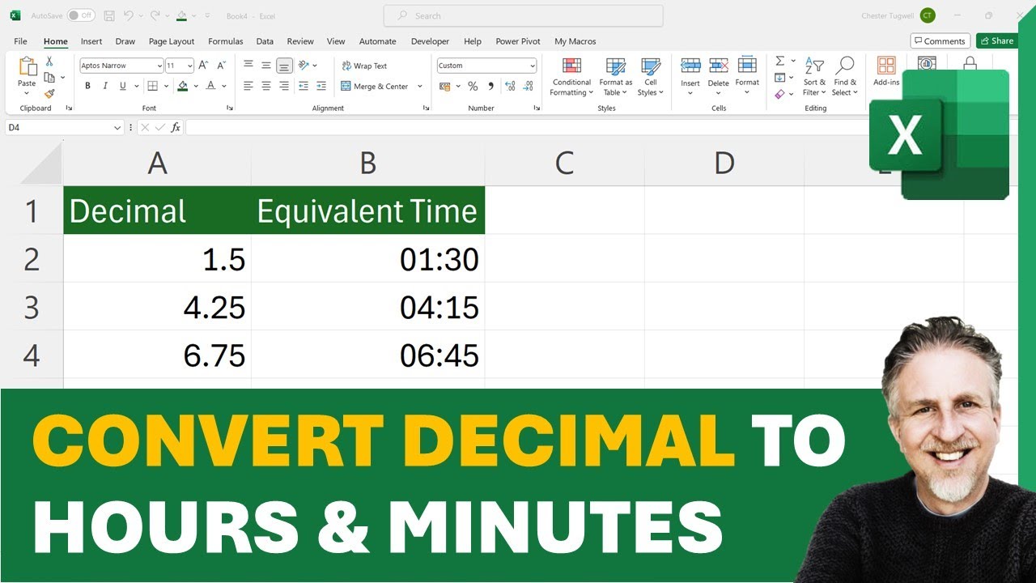Align text to the right
Viewport: 1036px width, 583px height.
(x=284, y=86)
